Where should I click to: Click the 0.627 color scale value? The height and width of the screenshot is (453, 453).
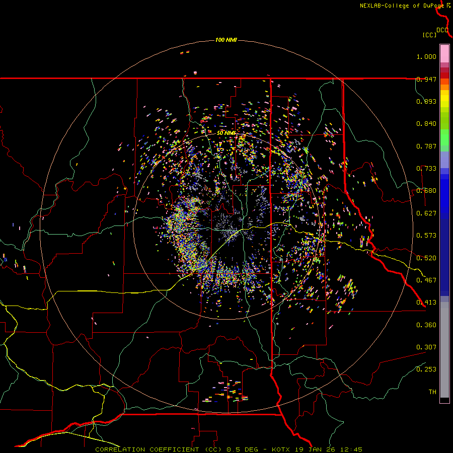[426, 213]
